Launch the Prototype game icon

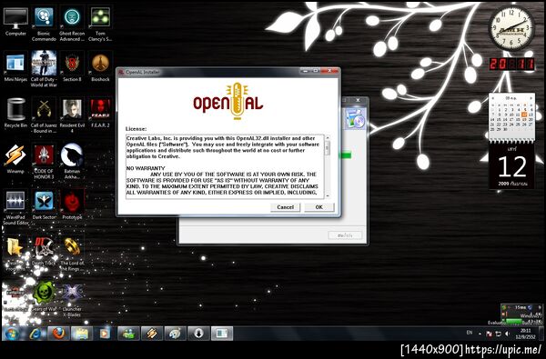point(72,205)
